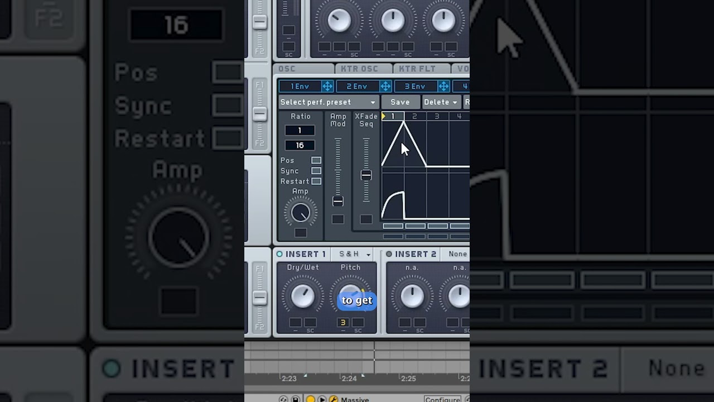This screenshot has height=402, width=714.
Task: Toggle Insert 1 power LED
Action: click(x=279, y=254)
